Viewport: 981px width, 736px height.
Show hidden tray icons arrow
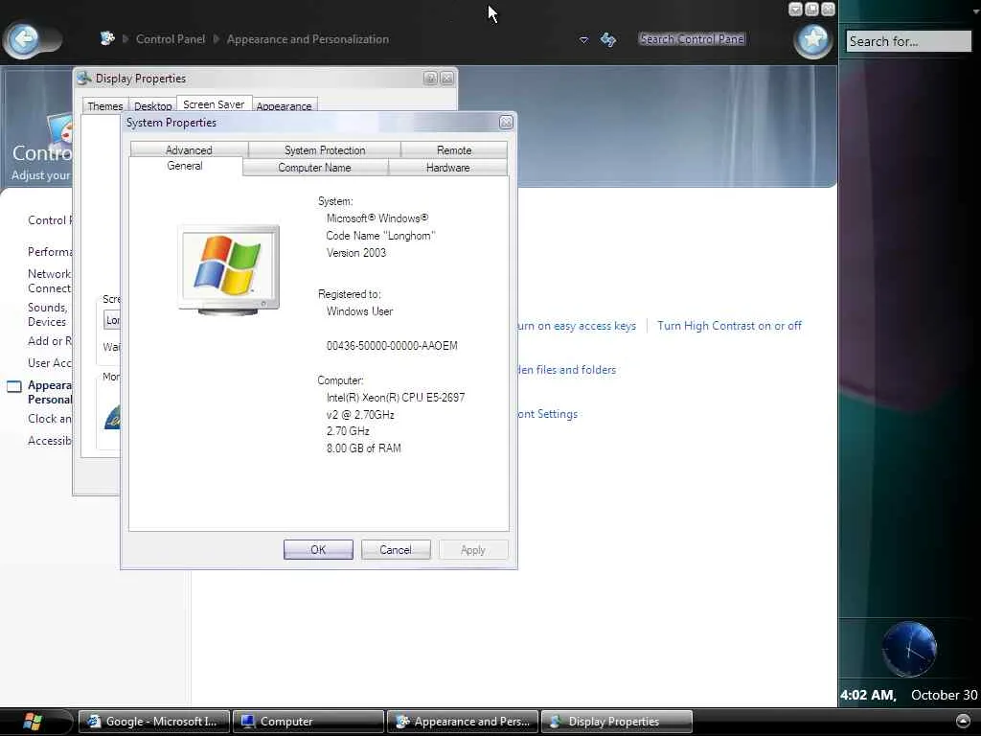tap(964, 722)
